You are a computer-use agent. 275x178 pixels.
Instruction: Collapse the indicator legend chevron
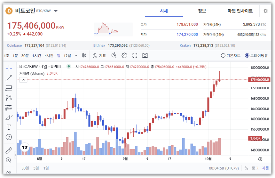pos(23,80)
